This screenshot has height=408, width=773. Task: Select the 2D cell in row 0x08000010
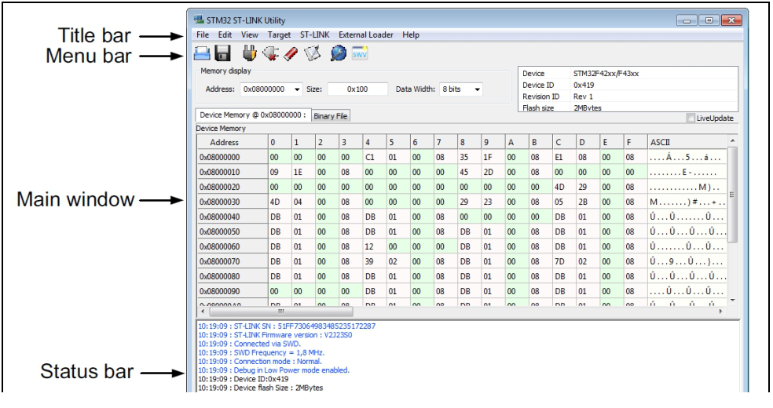(493, 173)
